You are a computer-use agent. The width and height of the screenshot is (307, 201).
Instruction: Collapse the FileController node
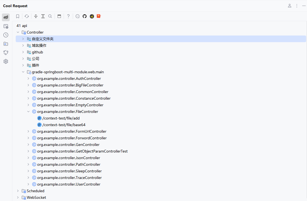click(x=28, y=112)
